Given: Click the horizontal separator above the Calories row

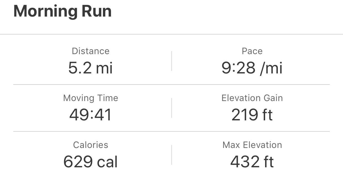Looking at the screenshot, I should [x=171, y=131].
